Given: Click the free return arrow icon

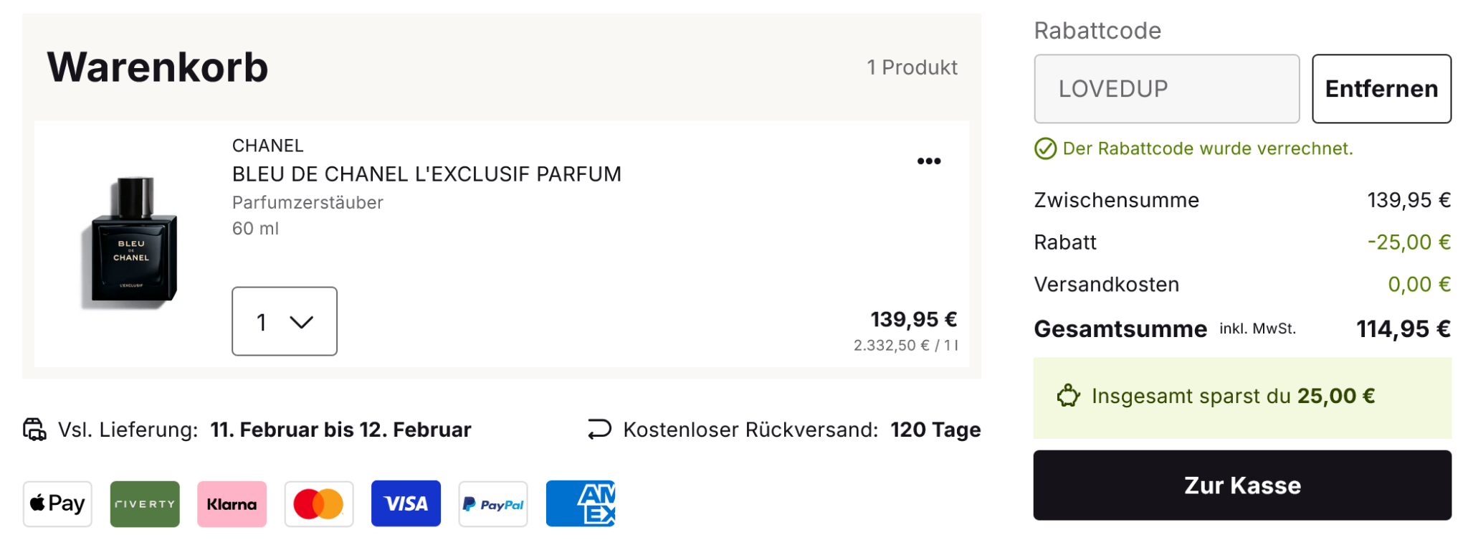Looking at the screenshot, I should tap(599, 429).
